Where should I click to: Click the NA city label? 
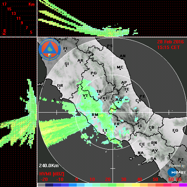point(141,153)
